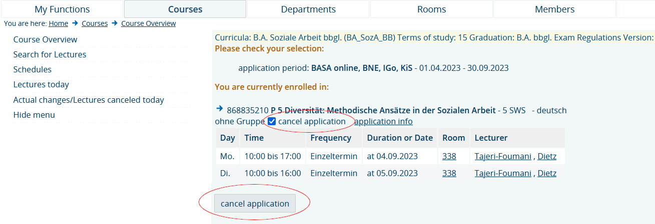Open the My Functions tab
Viewport: 655px width, 224px height.
(x=62, y=9)
